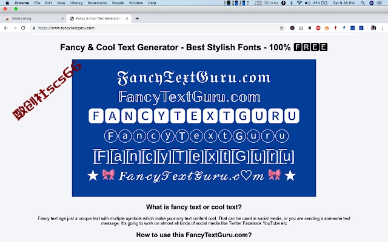The width and height of the screenshot is (388, 242).
Task: Open the Hindi letter extension icon
Action: (309, 28)
